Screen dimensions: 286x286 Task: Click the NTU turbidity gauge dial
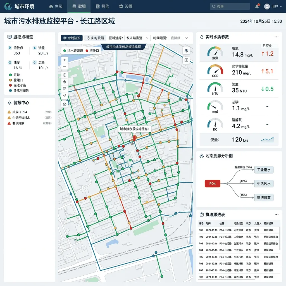click(215, 87)
